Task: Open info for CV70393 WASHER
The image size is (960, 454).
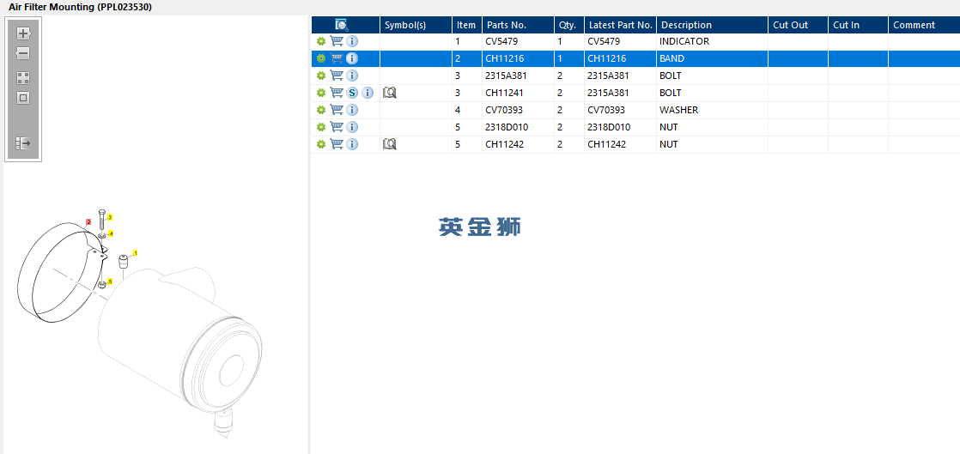Action: pyautogui.click(x=352, y=110)
